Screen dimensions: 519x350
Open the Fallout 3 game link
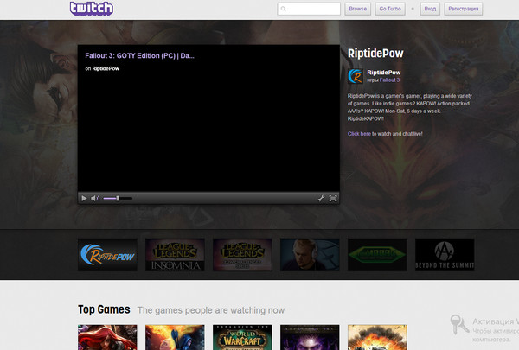(389, 80)
